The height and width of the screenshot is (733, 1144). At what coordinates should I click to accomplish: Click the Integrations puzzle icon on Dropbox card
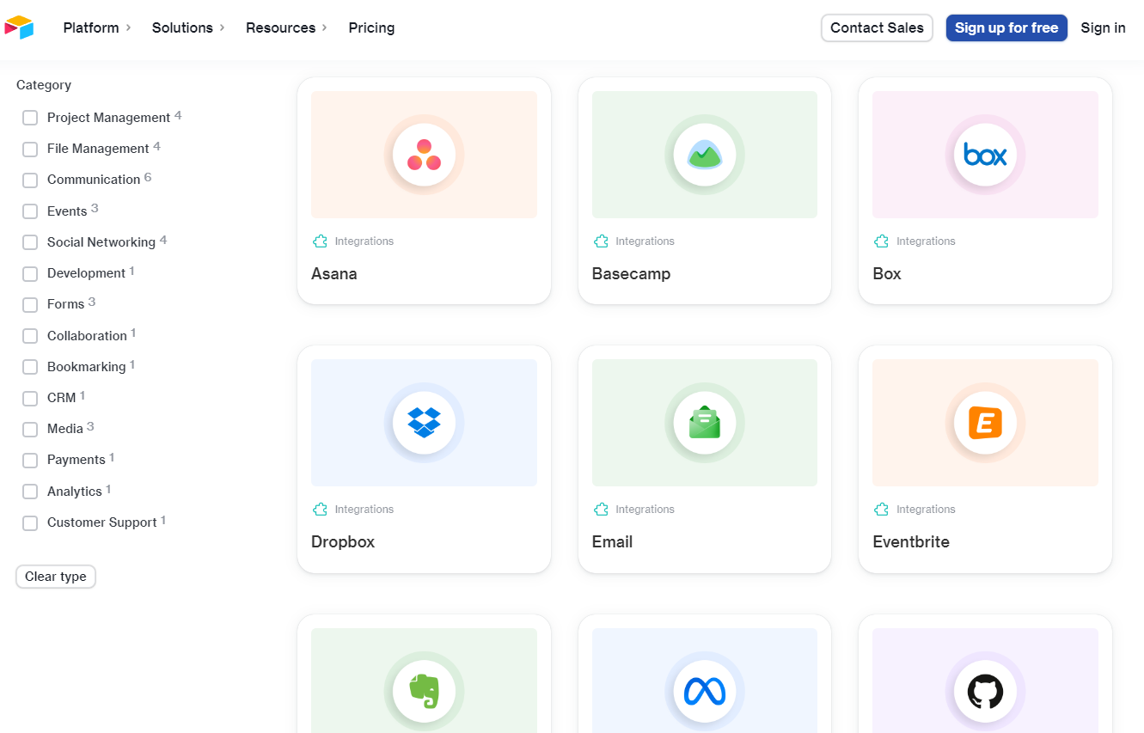point(320,510)
